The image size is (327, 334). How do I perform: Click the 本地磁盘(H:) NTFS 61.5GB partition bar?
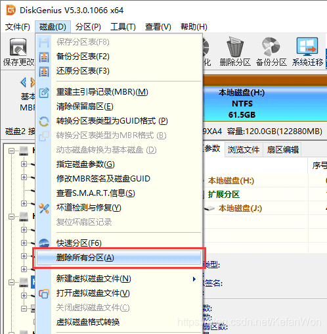click(265, 103)
